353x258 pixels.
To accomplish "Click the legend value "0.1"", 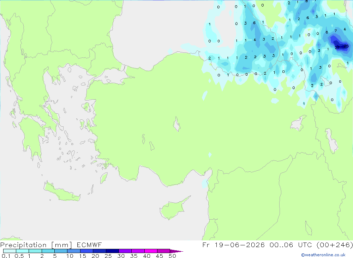I will point(6,256).
